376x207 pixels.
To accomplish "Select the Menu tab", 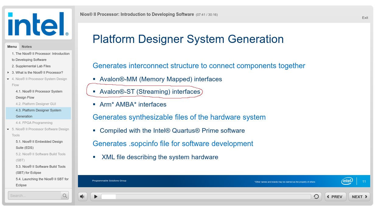I will [x=12, y=47].
